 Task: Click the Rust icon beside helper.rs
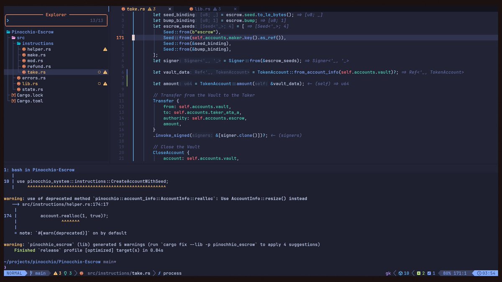(x=24, y=49)
